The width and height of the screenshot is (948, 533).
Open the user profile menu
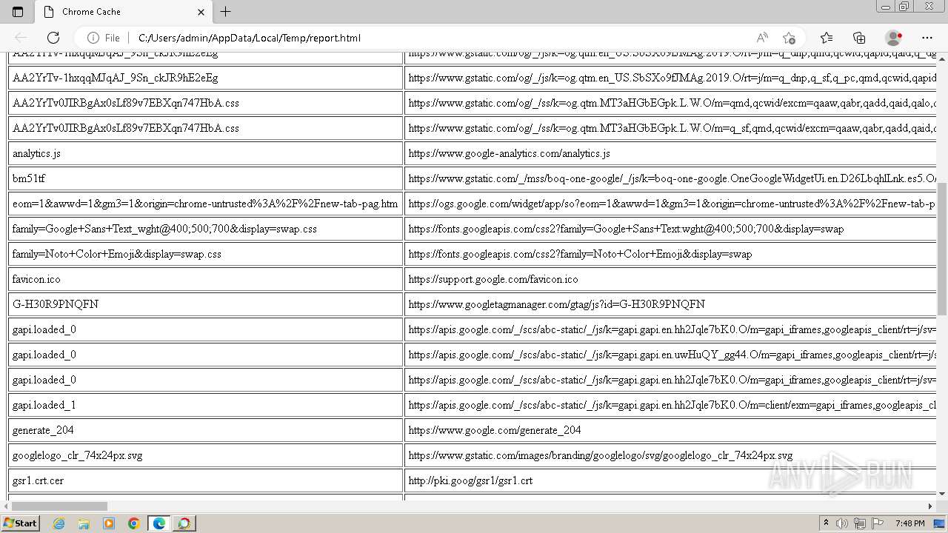click(894, 38)
